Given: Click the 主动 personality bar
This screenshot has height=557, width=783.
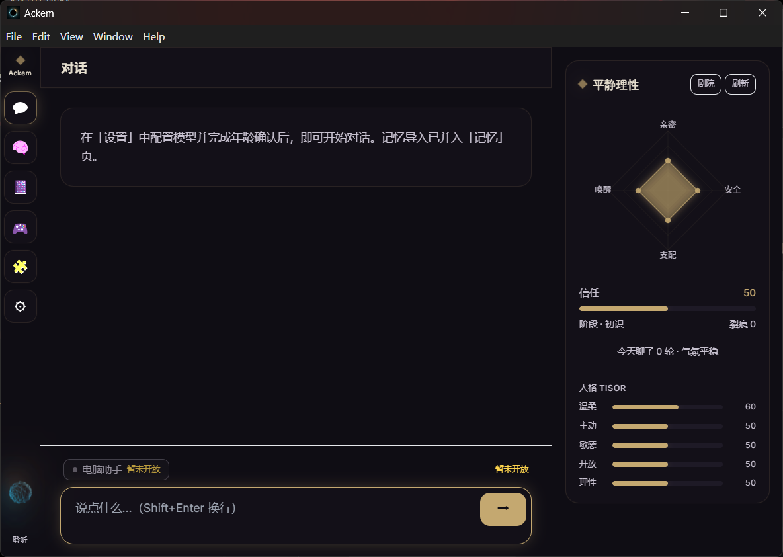Looking at the screenshot, I should point(667,426).
